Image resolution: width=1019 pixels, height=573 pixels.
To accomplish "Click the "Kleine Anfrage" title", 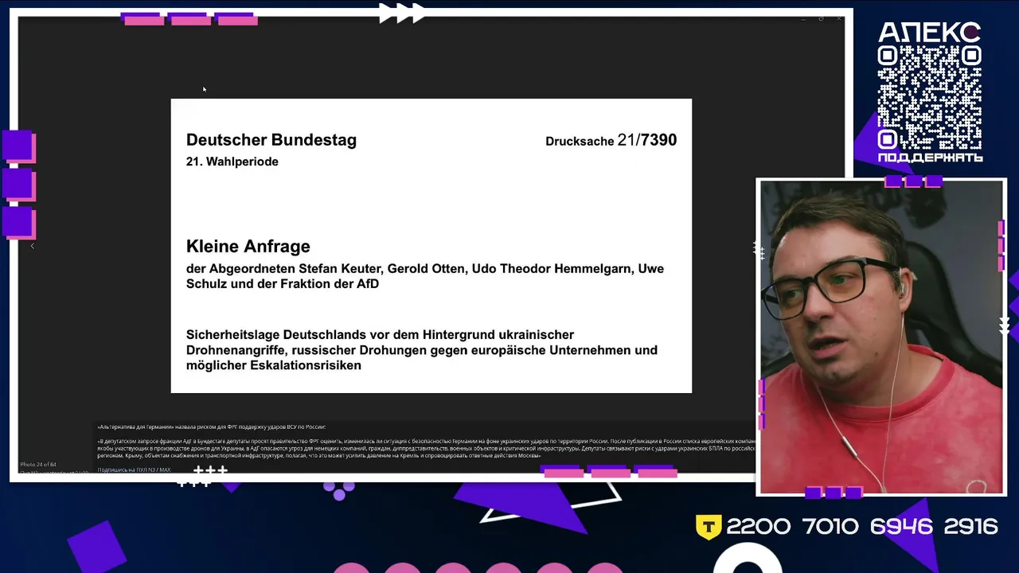I will 248,247.
